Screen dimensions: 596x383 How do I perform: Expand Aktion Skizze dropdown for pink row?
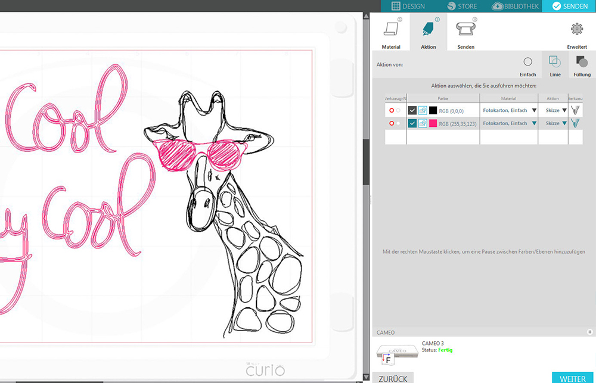tap(564, 123)
